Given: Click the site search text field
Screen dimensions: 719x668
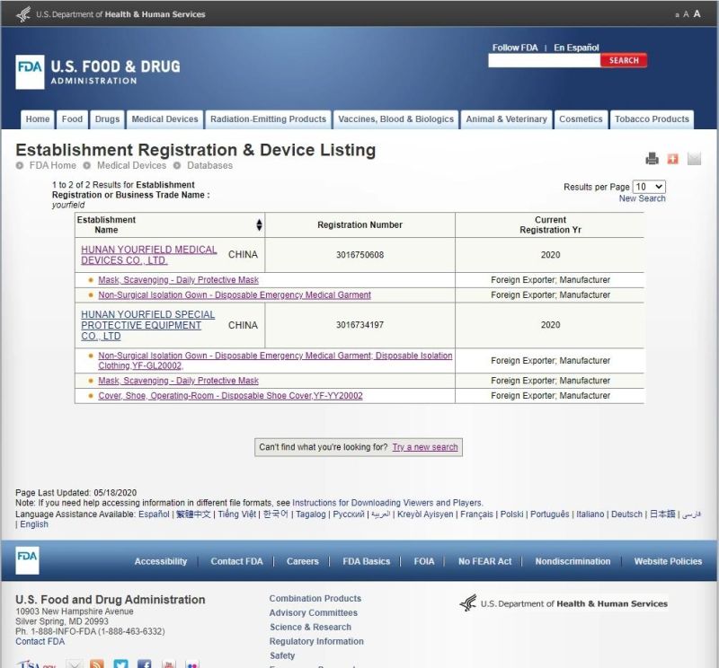Looking at the screenshot, I should click(x=545, y=60).
